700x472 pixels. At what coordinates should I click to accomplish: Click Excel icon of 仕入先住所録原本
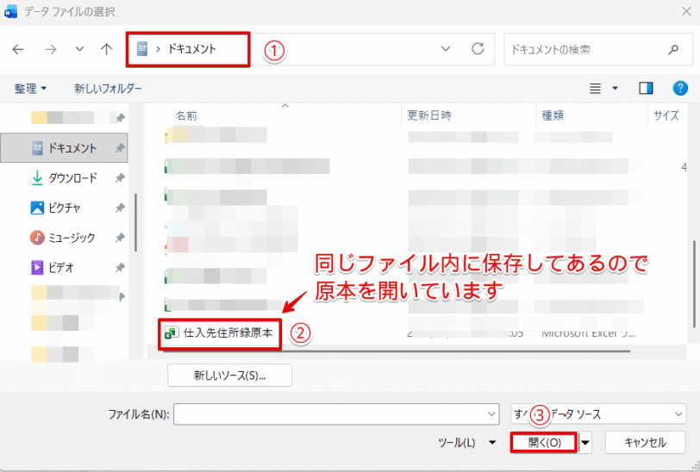point(171,332)
